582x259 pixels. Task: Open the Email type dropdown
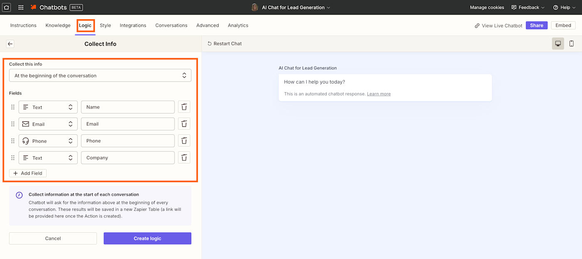pyautogui.click(x=48, y=124)
